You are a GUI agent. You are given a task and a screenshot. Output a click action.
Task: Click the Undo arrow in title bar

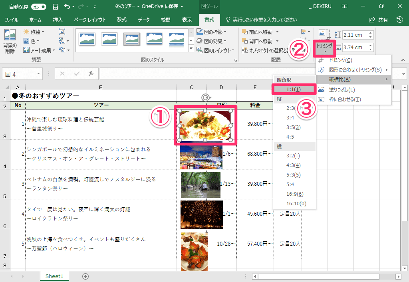tap(67, 6)
